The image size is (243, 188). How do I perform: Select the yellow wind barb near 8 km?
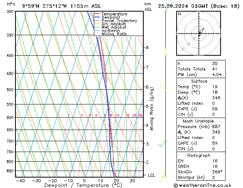(x=166, y=50)
